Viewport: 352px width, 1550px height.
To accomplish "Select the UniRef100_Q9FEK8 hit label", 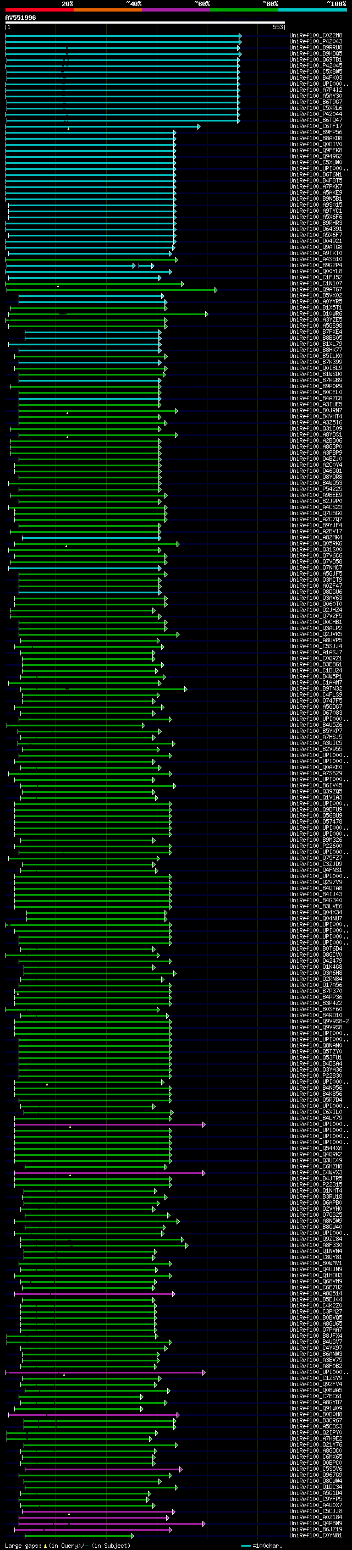I will (x=316, y=151).
